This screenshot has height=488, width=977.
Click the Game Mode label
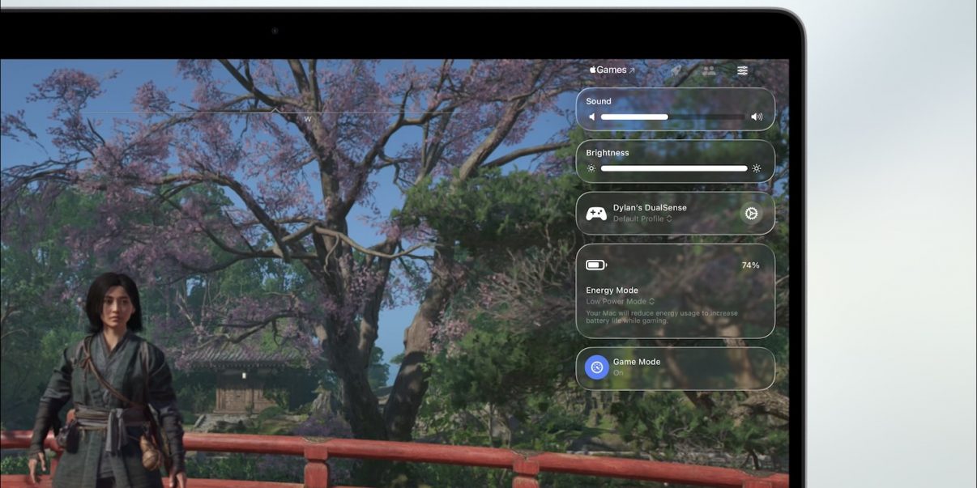pos(637,362)
